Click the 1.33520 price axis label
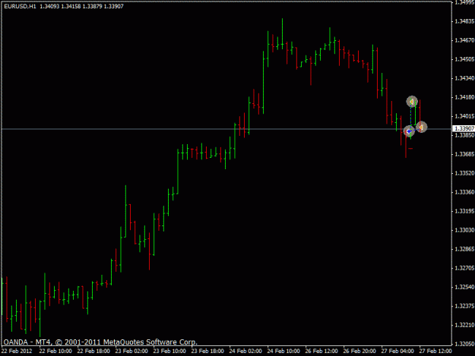Viewport: 475px width, 356px height. pyautogui.click(x=464, y=173)
